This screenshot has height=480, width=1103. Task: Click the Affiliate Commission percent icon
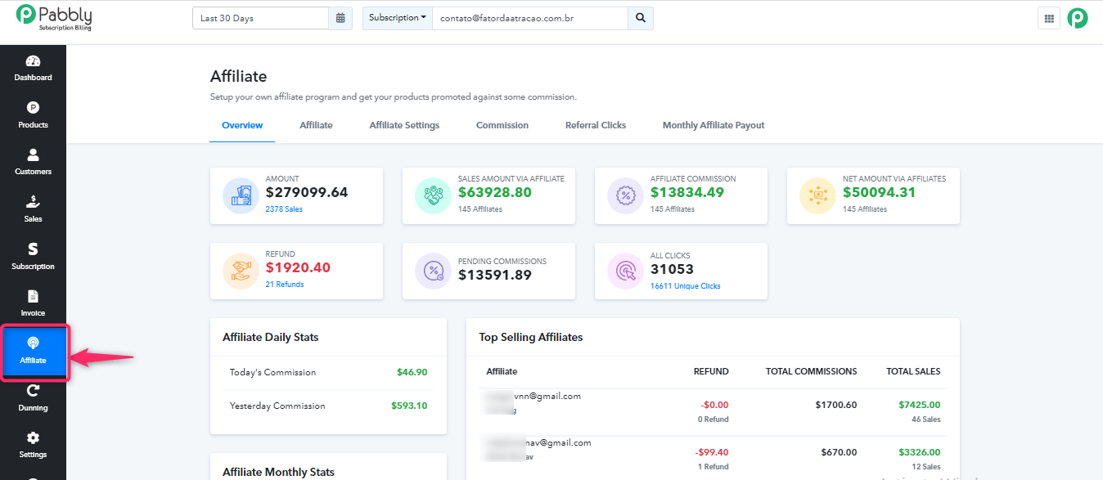(626, 195)
